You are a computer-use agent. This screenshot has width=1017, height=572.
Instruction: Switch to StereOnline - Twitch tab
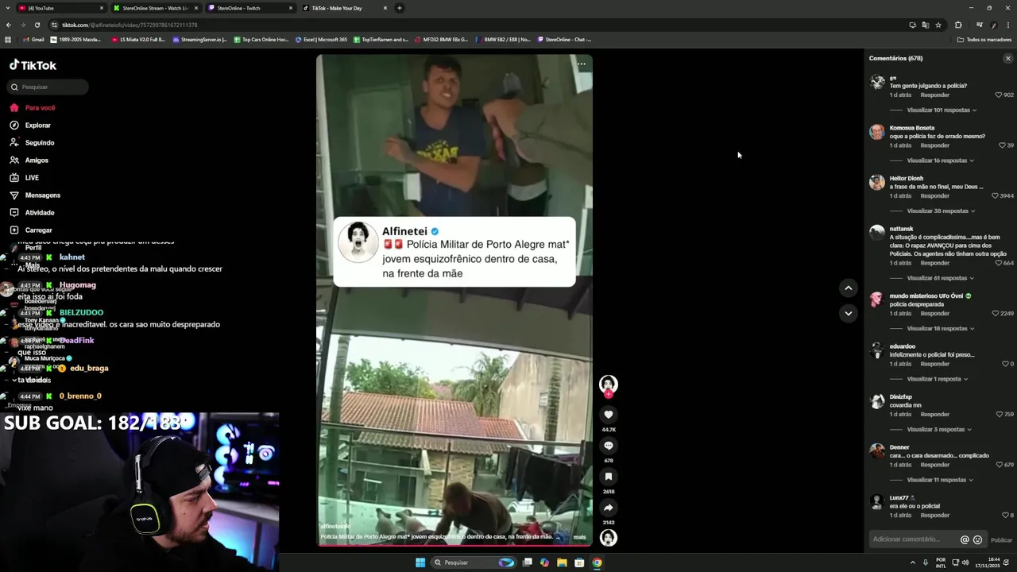point(249,8)
